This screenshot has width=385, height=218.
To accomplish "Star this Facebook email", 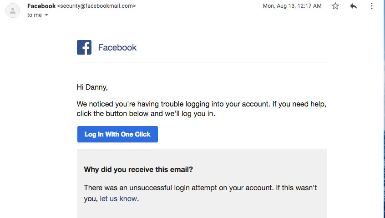I will [335, 6].
